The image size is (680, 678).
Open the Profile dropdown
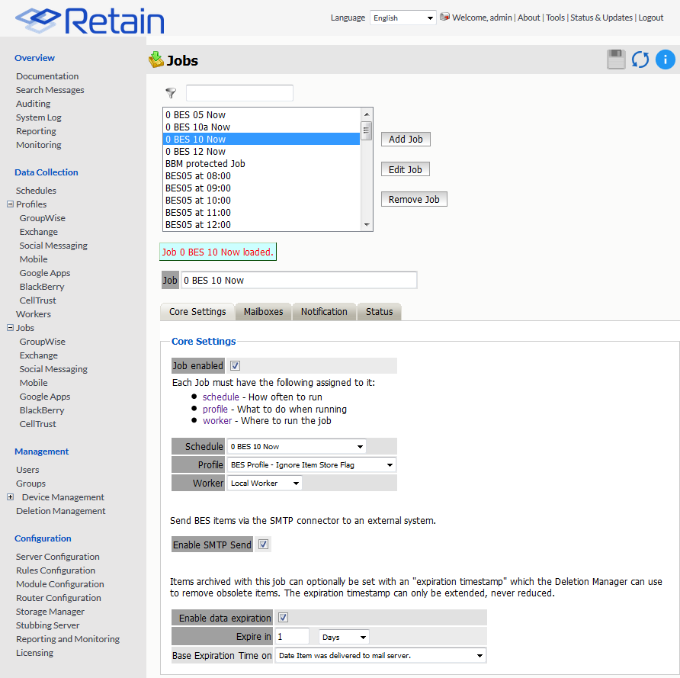coord(311,464)
